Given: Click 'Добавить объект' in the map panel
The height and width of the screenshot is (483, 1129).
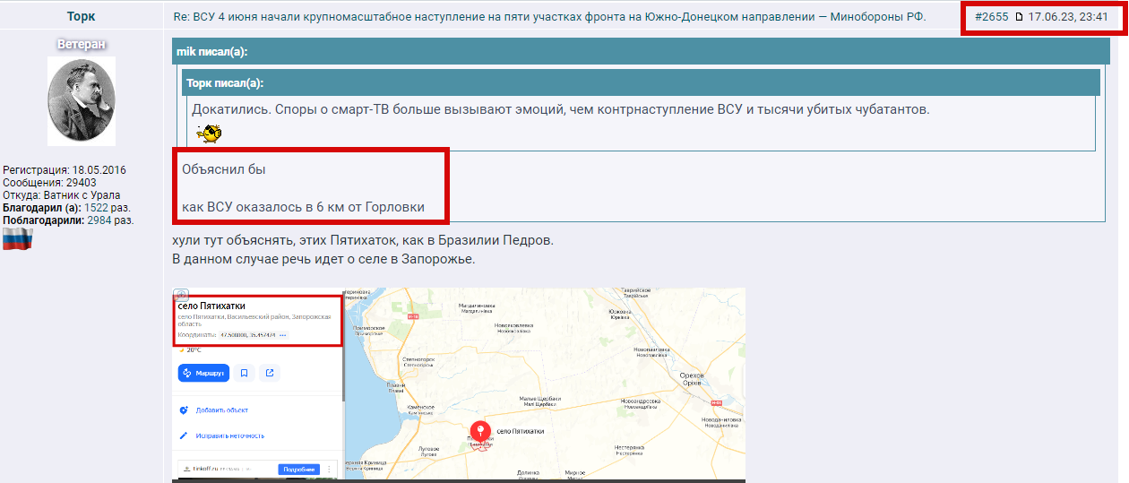Looking at the screenshot, I should pyautogui.click(x=222, y=410).
